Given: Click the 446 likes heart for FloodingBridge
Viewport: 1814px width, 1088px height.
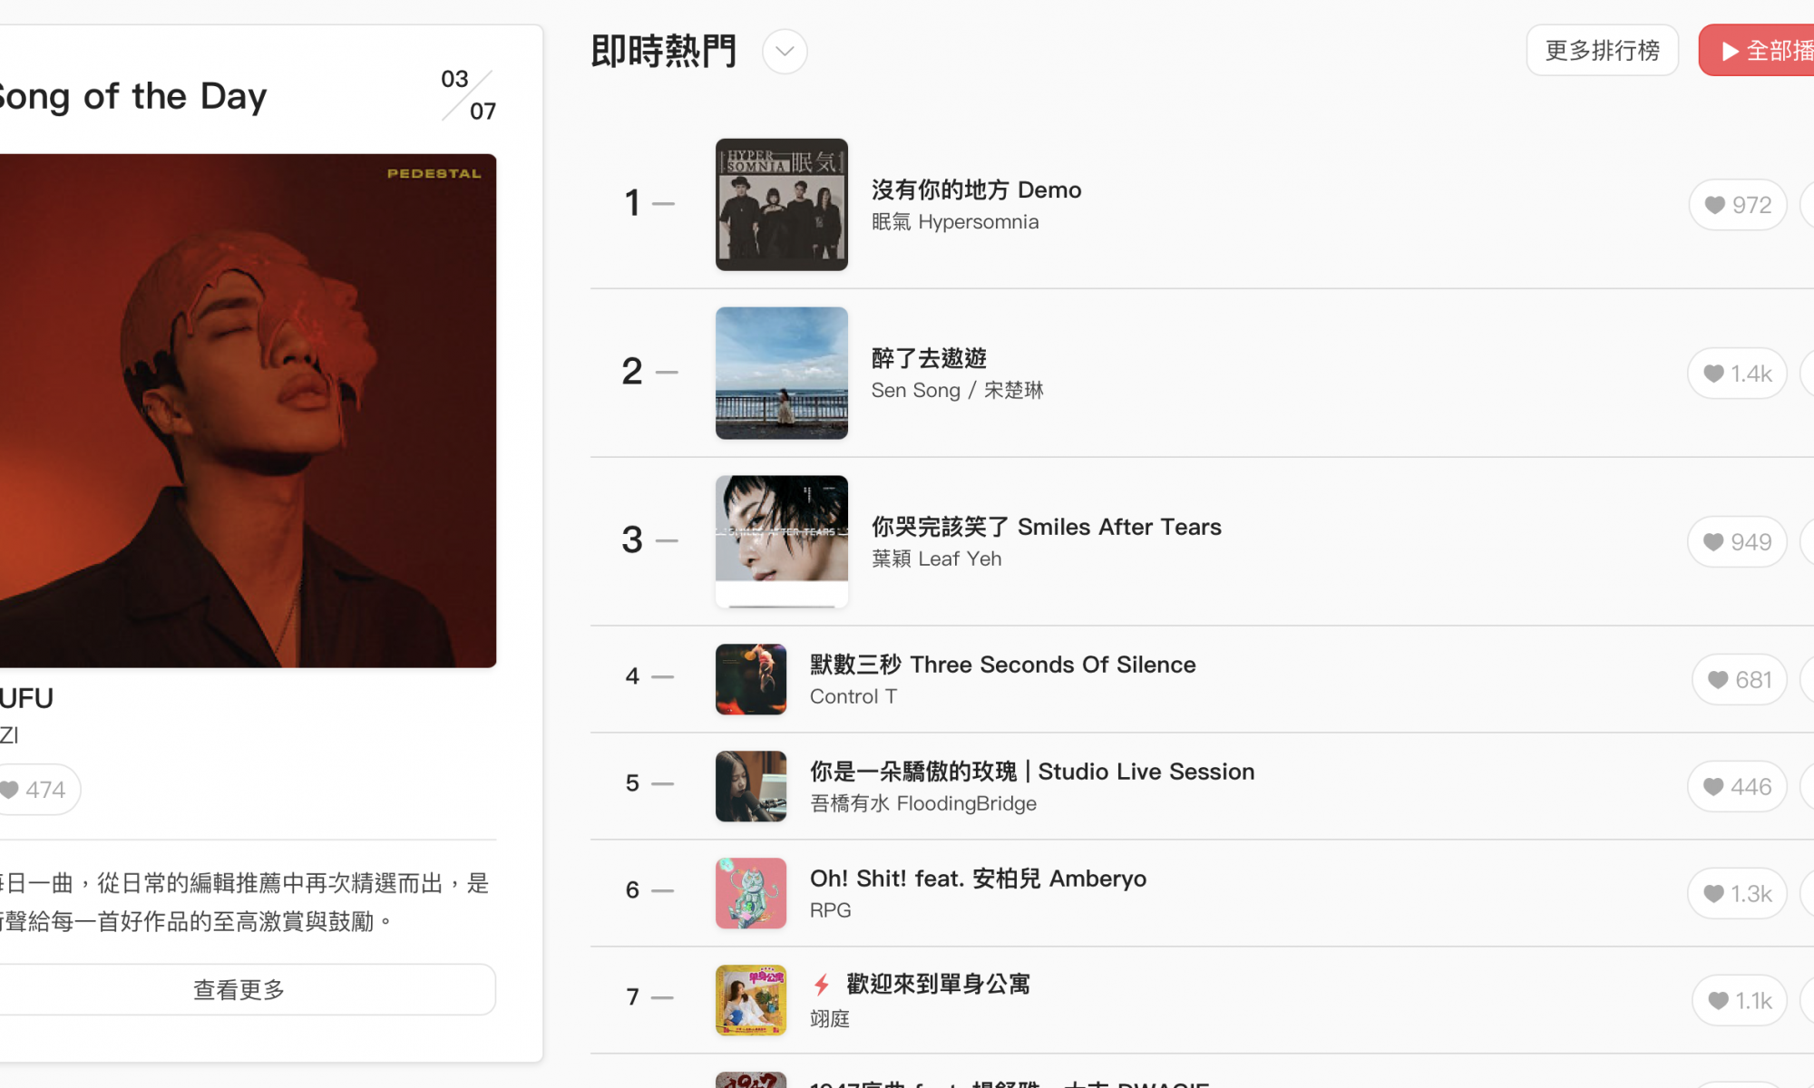Looking at the screenshot, I should pos(1737,787).
